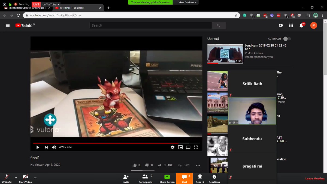327x184 pixels.
Task: Open the YouTube hamburger guide menu
Action: coord(8,25)
